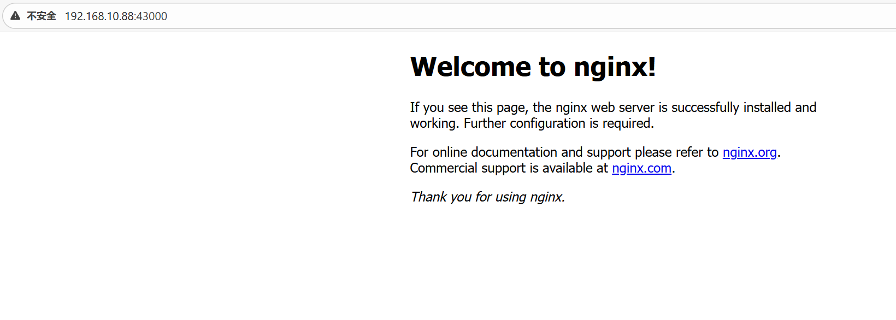896x320 pixels.
Task: Click the "Thank you for using nginx." text
Action: (487, 197)
